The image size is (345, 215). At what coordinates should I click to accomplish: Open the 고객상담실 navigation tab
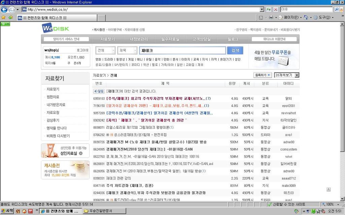click(201, 39)
